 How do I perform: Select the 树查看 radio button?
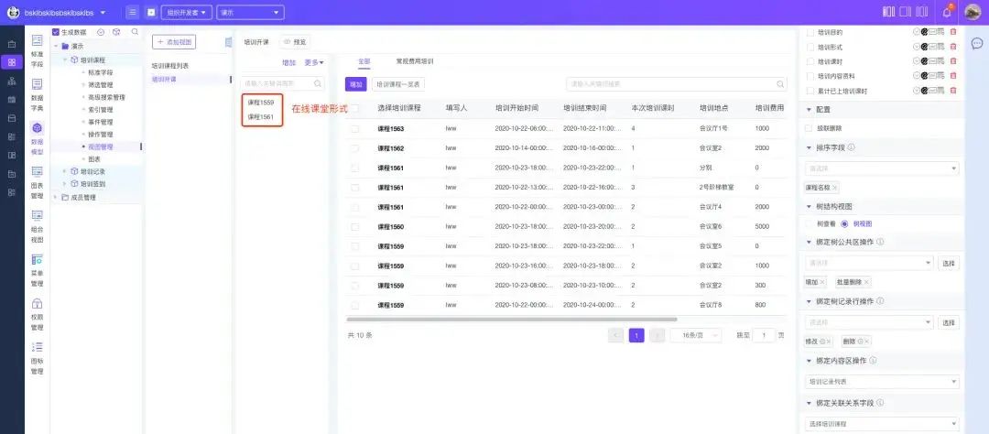click(810, 223)
